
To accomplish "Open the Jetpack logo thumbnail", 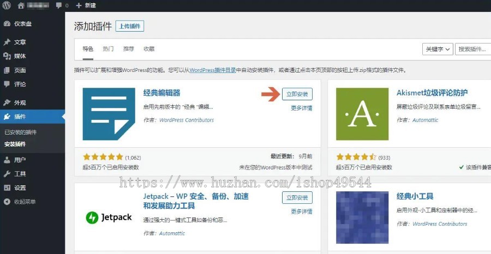I will coord(109,217).
